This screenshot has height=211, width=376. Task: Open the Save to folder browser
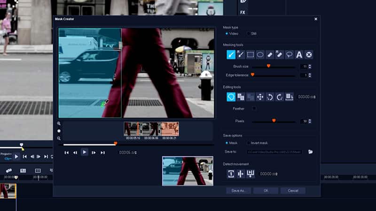[310, 151]
